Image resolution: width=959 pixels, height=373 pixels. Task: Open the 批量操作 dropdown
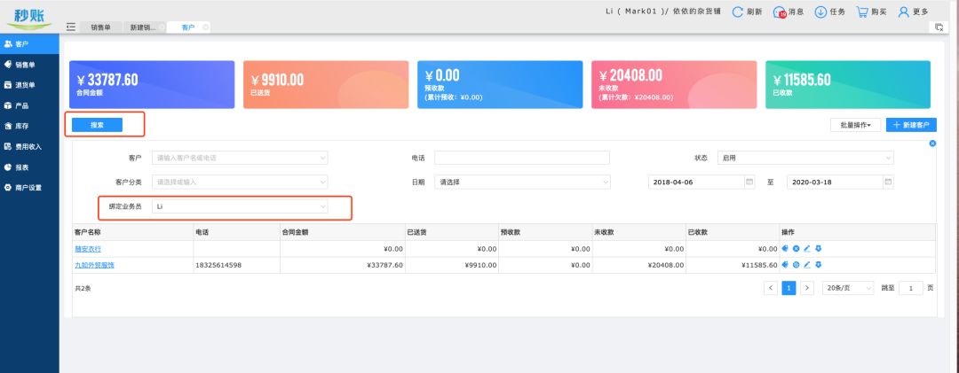(855, 125)
